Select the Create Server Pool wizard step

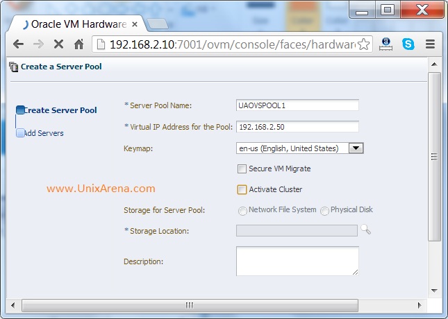pos(56,110)
